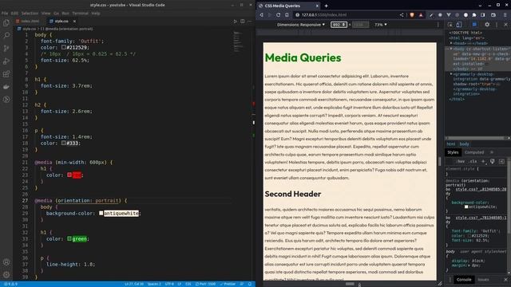511x287 pixels.
Task: Toggle :hov element state in Styles
Action: (461, 161)
